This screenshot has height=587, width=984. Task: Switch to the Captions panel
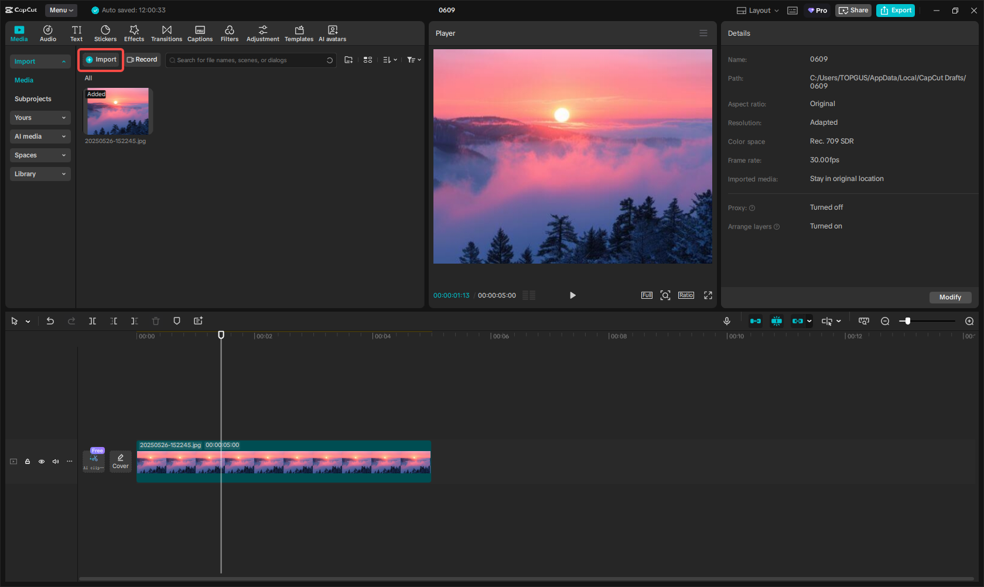pyautogui.click(x=200, y=33)
